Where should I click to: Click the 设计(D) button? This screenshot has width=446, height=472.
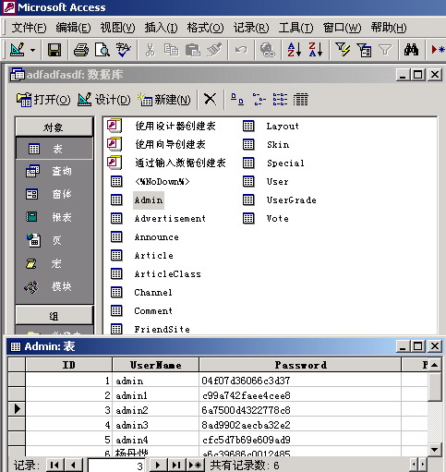(104, 100)
